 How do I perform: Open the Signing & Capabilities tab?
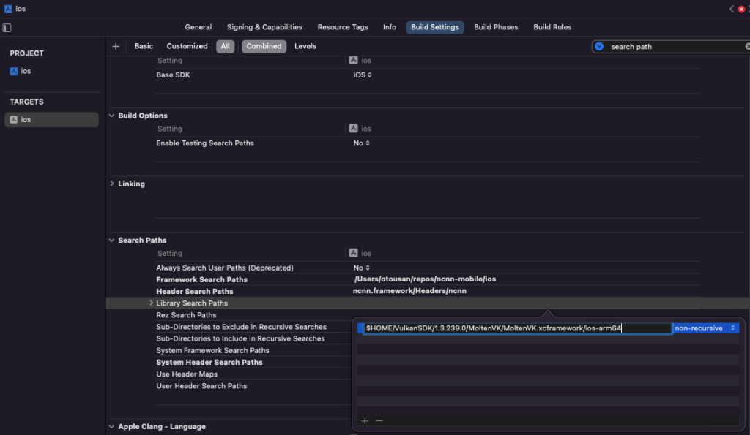(264, 27)
